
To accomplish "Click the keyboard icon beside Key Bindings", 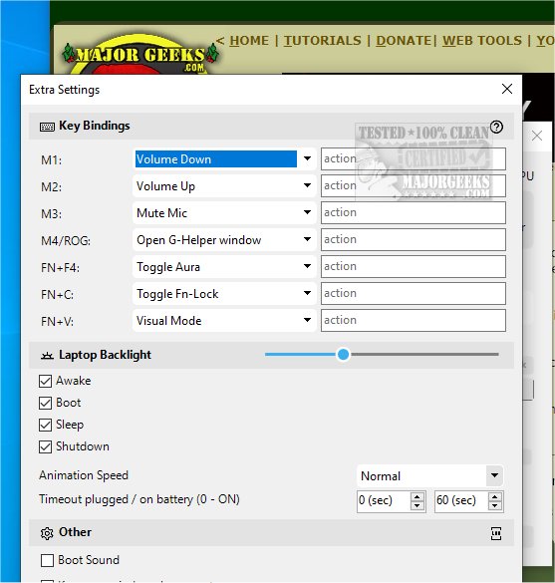I will tap(47, 127).
